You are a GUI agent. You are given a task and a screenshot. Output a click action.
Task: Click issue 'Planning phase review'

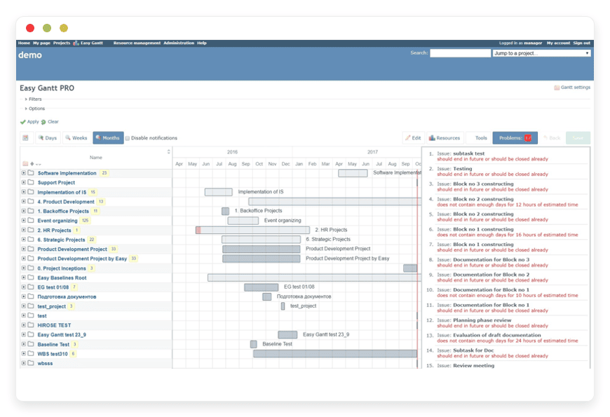pos(482,320)
